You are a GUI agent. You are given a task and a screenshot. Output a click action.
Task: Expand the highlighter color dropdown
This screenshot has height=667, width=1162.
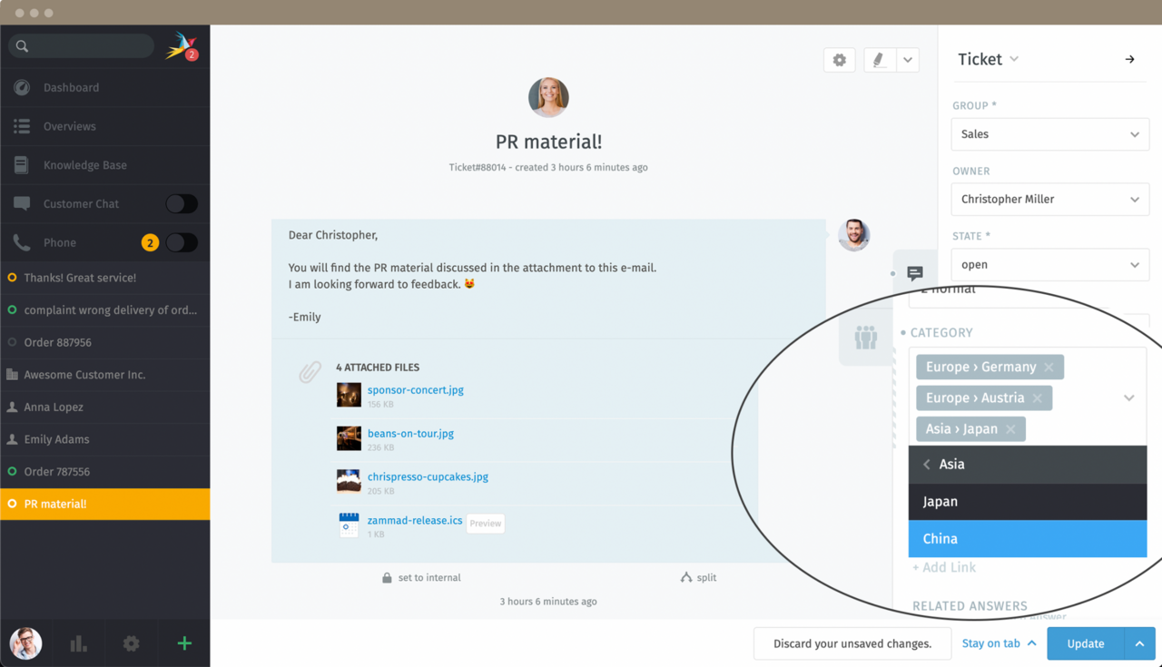[908, 60]
